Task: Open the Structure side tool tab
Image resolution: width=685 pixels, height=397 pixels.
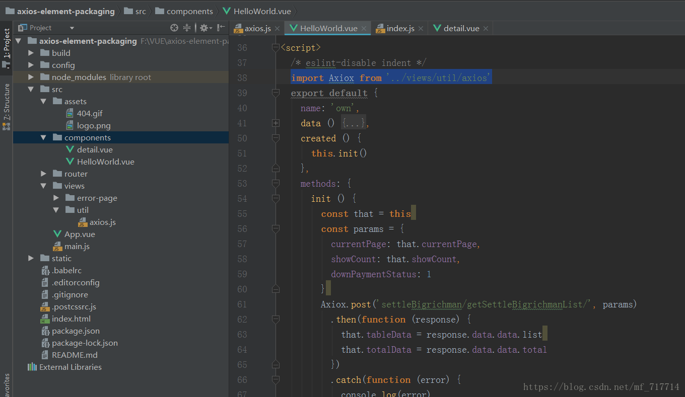Action: tap(7, 106)
